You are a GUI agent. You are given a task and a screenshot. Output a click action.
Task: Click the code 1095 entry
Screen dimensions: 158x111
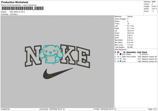tap(139, 62)
